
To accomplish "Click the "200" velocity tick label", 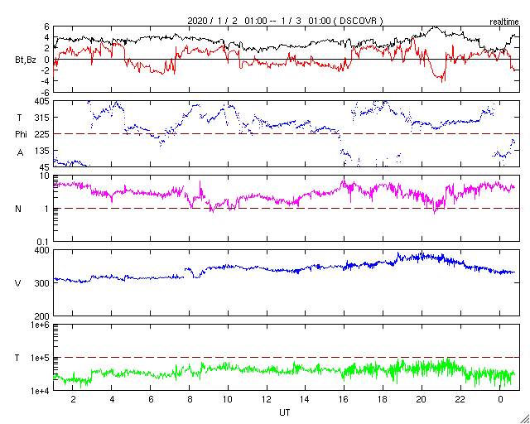I will 44,316.
